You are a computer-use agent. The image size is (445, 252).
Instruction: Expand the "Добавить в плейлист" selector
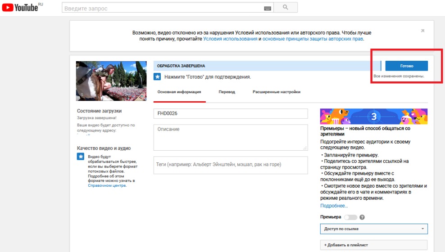pos(373,245)
